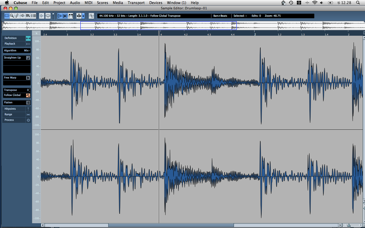The width and height of the screenshot is (365, 228).
Task: Open the Apple menu
Action: [x=7, y=3]
